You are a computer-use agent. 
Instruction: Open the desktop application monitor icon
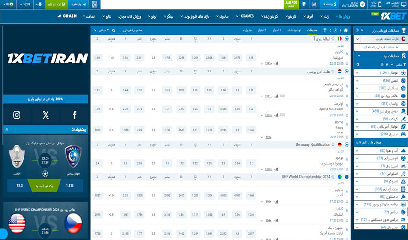(403, 4)
